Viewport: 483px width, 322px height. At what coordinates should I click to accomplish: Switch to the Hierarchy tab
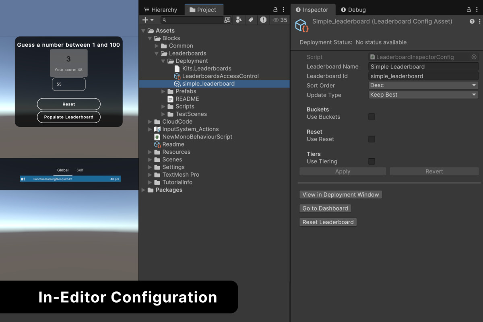point(161,10)
